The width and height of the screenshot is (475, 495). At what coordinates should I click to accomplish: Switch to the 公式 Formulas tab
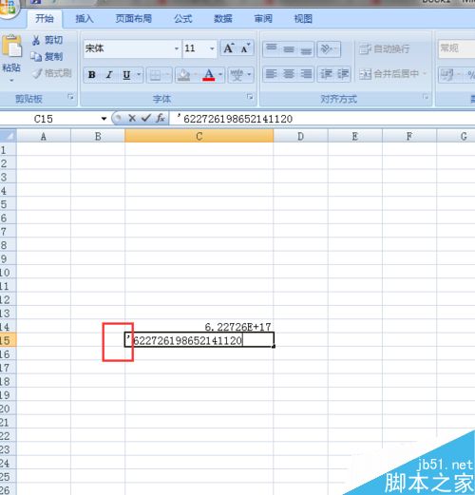click(x=183, y=19)
